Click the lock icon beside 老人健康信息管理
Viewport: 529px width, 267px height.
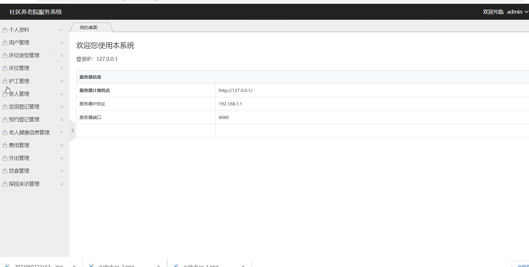tap(5, 132)
